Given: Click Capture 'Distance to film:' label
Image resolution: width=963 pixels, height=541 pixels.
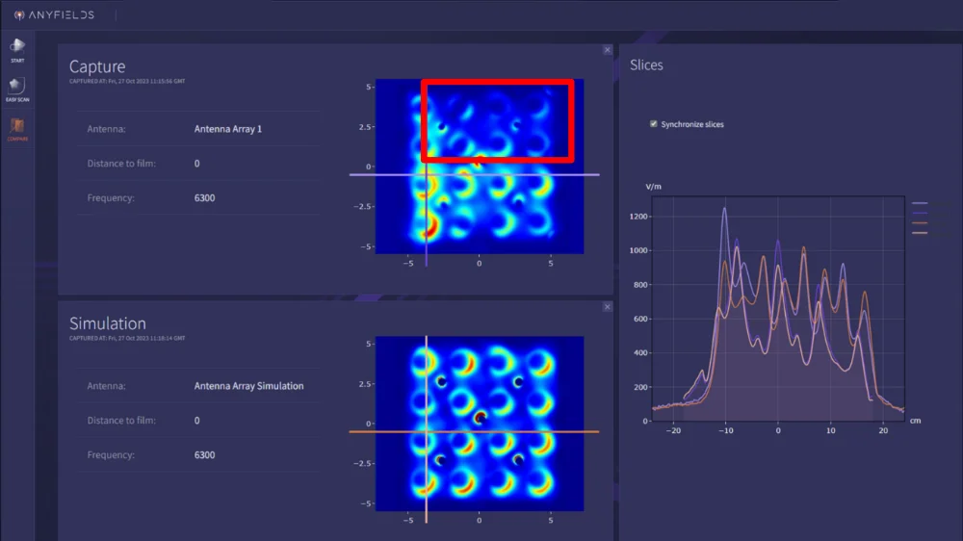Looking at the screenshot, I should click(x=121, y=164).
